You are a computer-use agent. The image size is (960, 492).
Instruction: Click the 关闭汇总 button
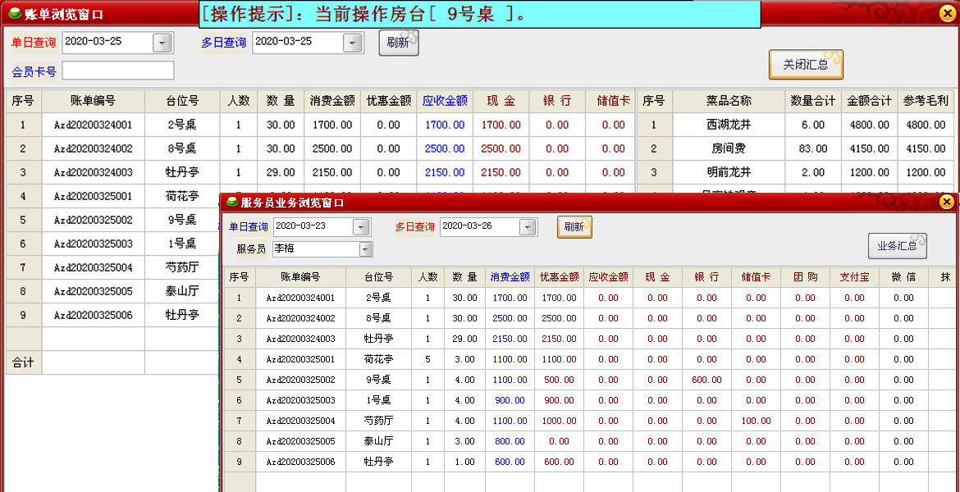(x=806, y=64)
